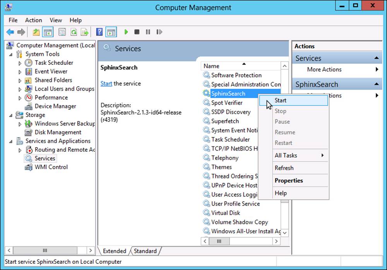Click the Export List toolbar icon
Viewport: 387px width, 270px height.
tap(84, 32)
